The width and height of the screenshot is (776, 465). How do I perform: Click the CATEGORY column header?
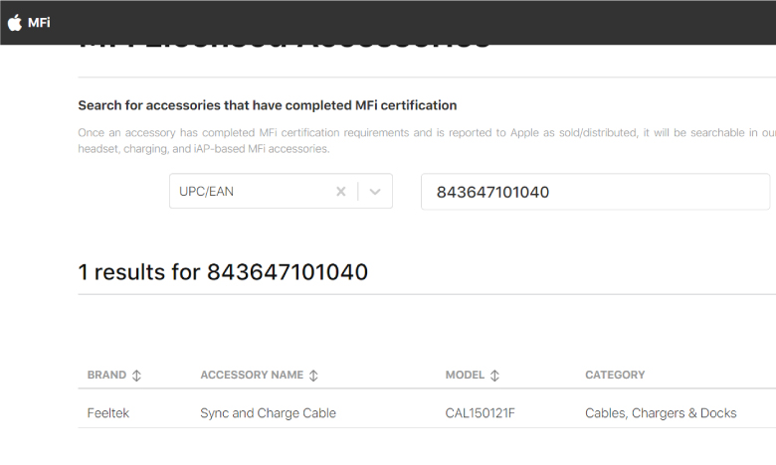coord(615,375)
